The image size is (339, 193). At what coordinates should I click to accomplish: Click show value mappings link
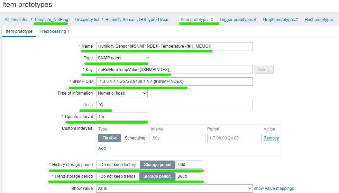tap(274, 189)
